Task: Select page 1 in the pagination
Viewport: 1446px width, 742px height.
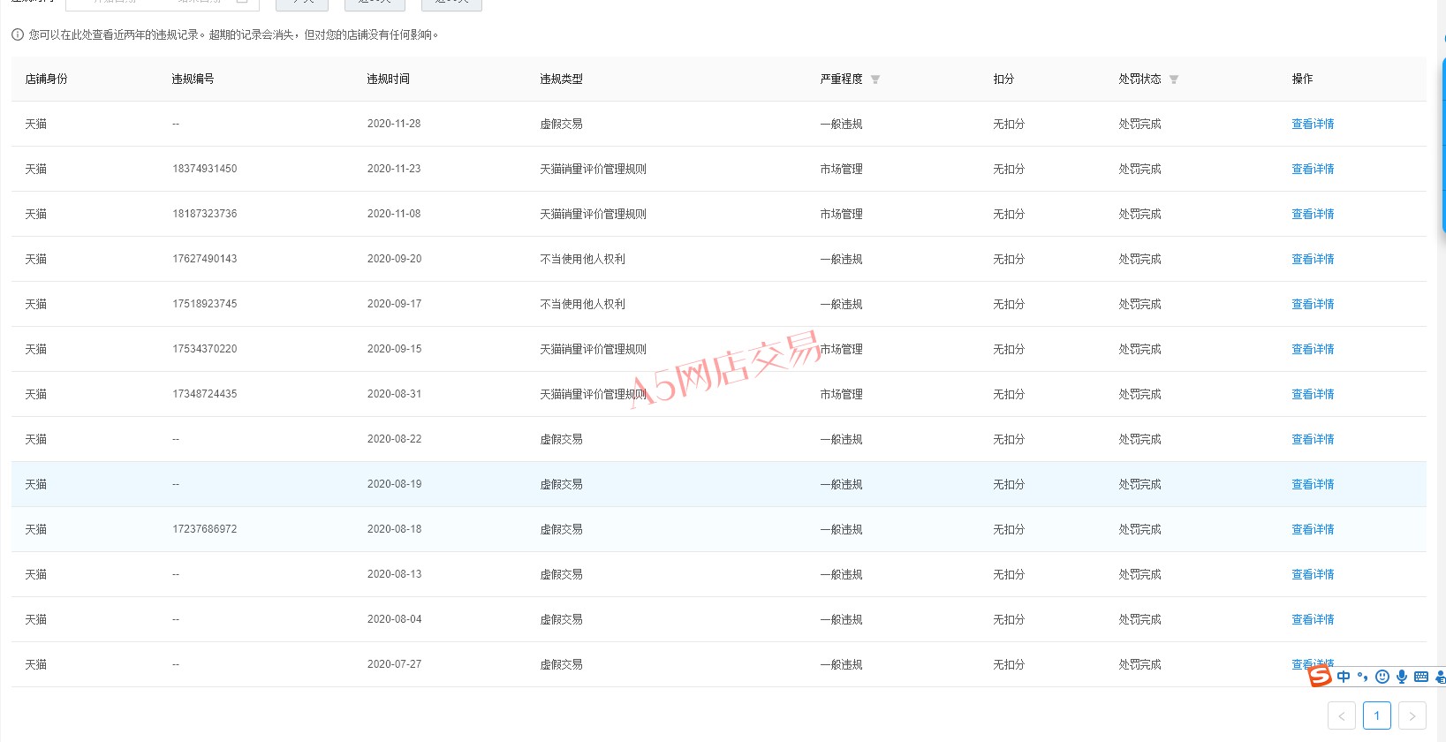Action: [1377, 715]
